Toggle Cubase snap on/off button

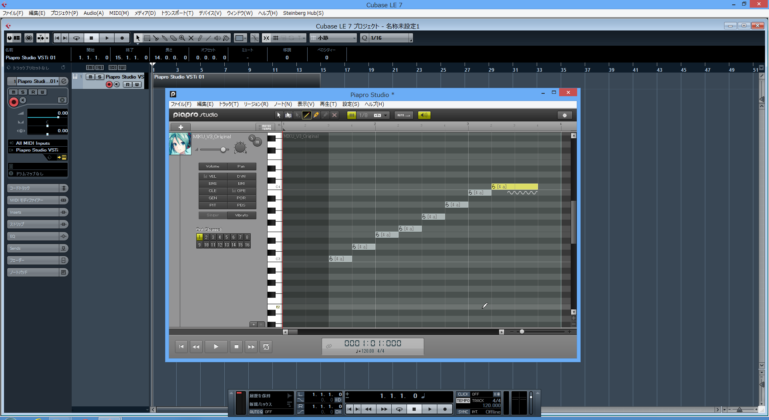266,38
